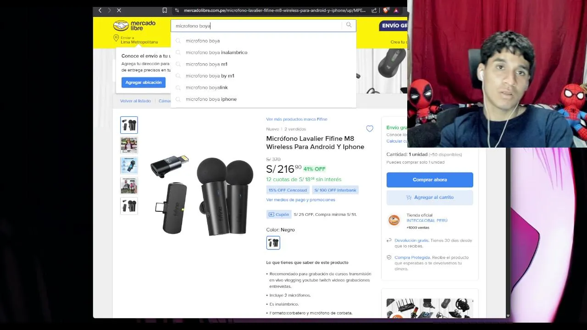The width and height of the screenshot is (587, 330).
Task: Select suggestion 'microfono boyalink'
Action: (x=263, y=88)
